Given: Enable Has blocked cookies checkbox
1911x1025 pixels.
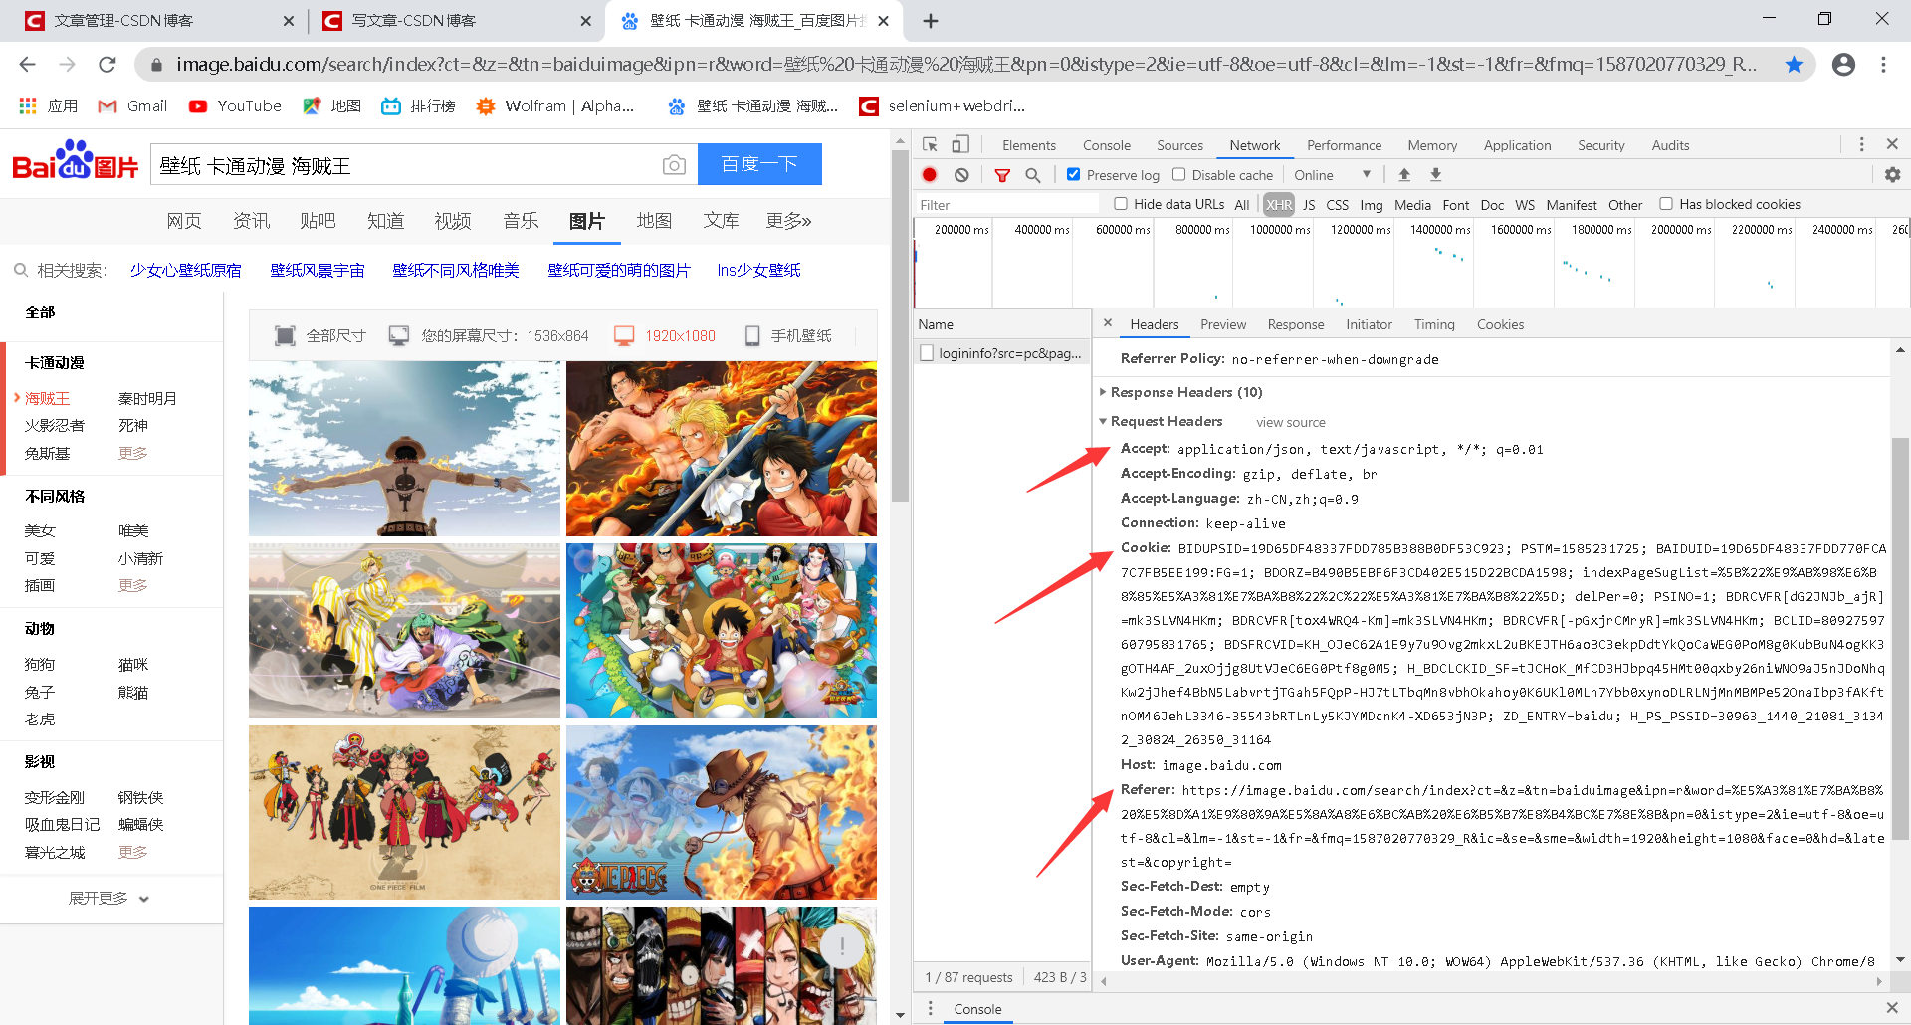Looking at the screenshot, I should click(1666, 204).
